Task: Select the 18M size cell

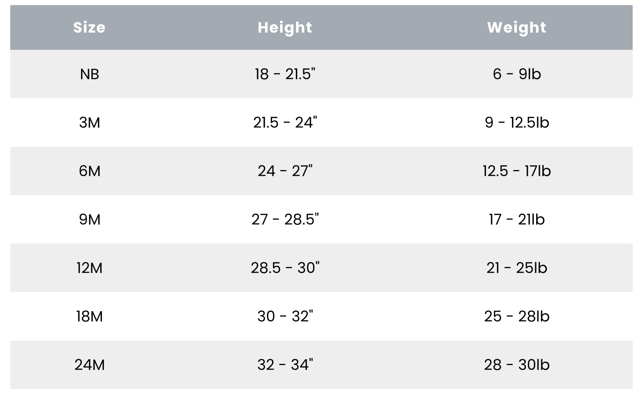Action: click(89, 316)
